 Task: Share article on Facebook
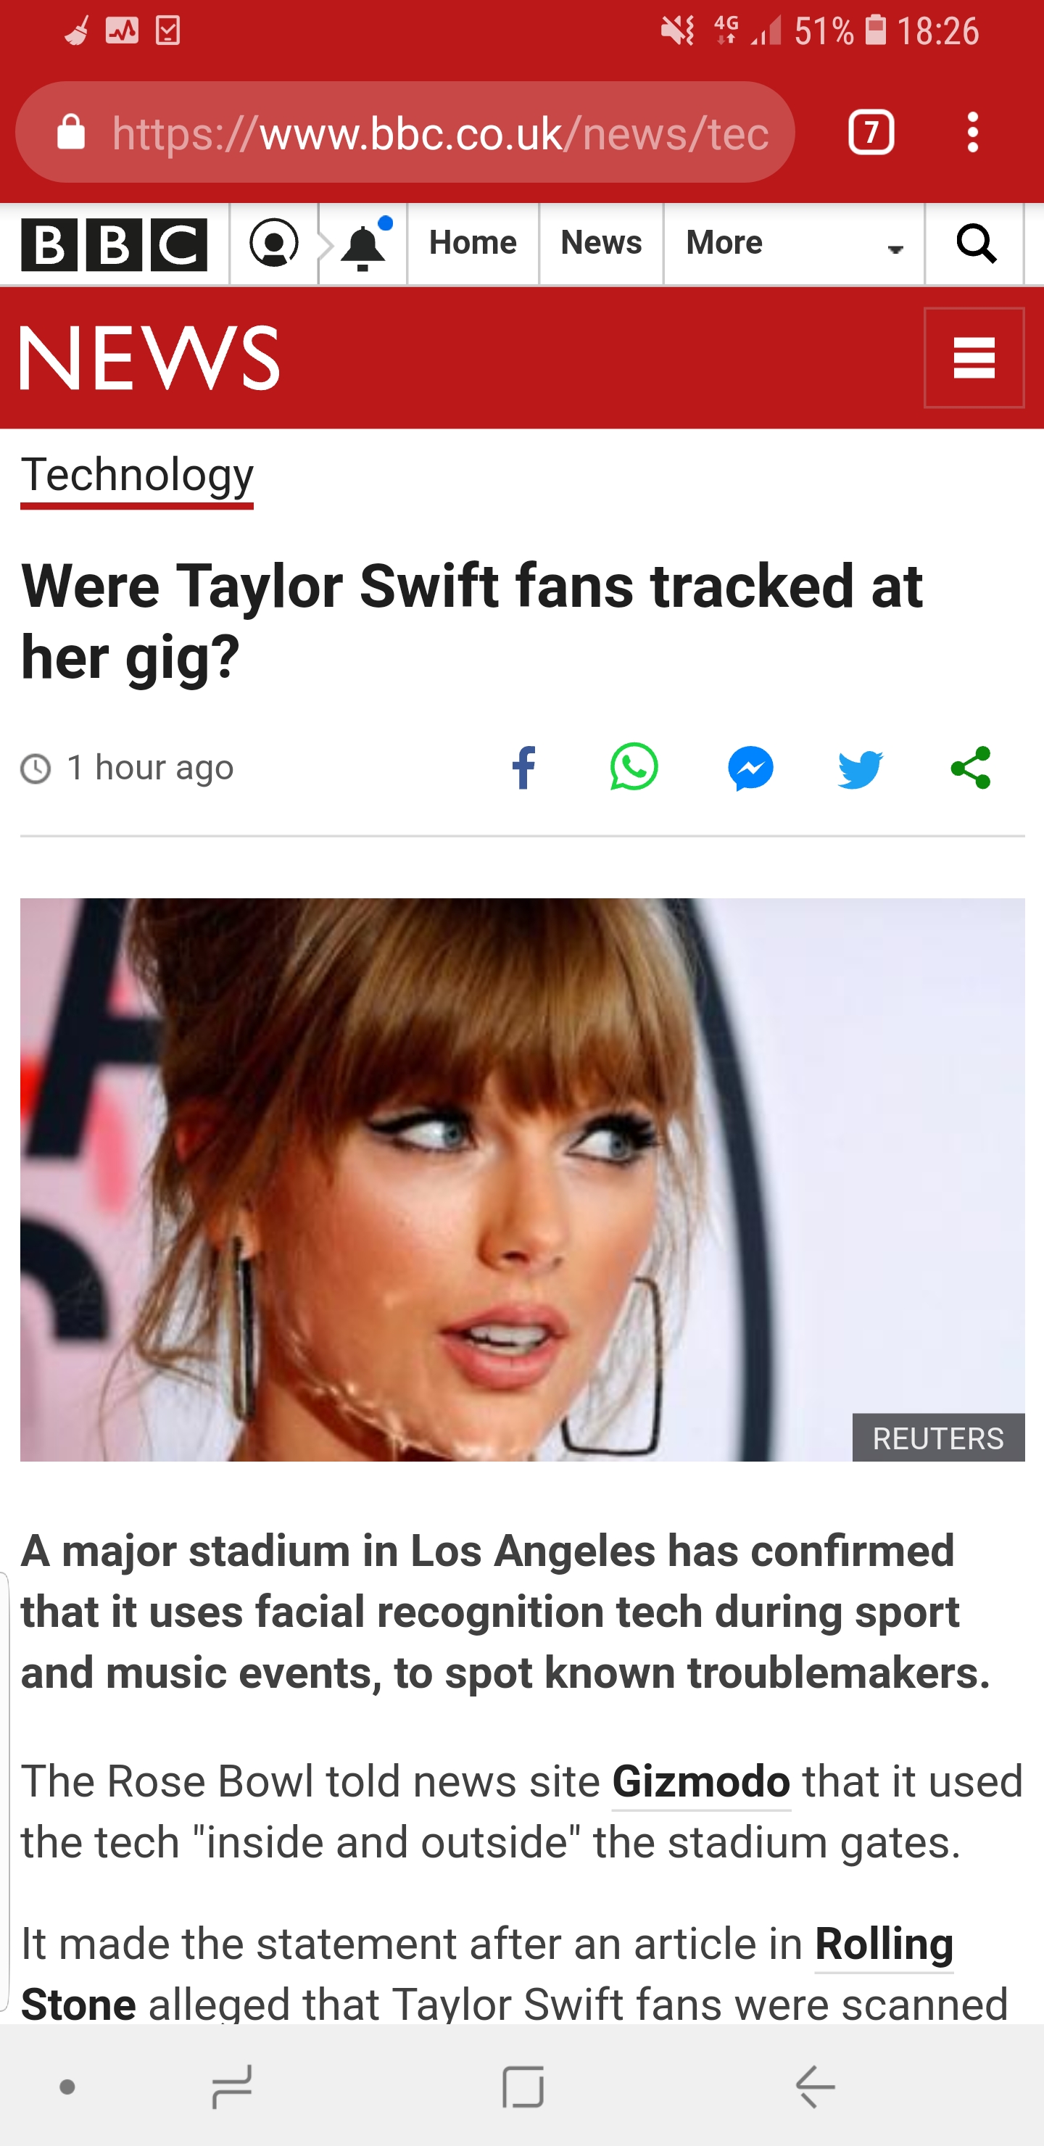tap(523, 767)
